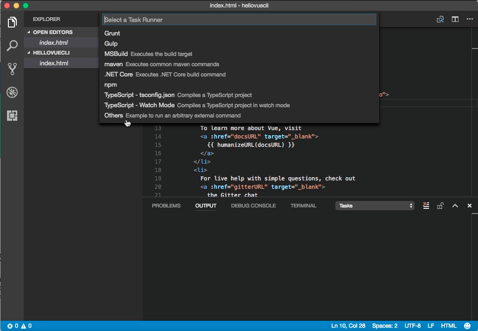
Task: Choose maven task runner
Action: (239, 64)
